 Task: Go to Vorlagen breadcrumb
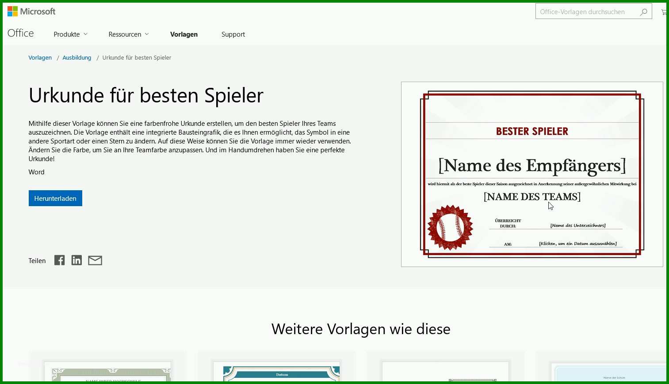40,58
